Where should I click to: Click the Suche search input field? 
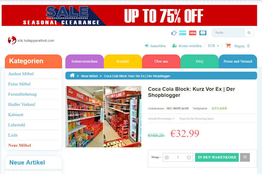[228, 32]
